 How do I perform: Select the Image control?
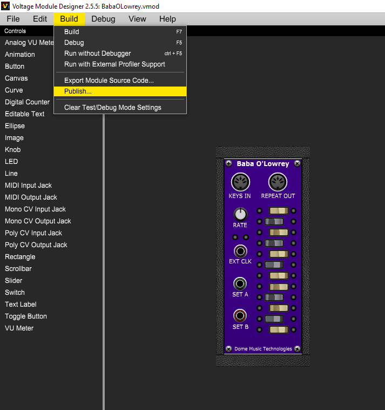pos(14,138)
